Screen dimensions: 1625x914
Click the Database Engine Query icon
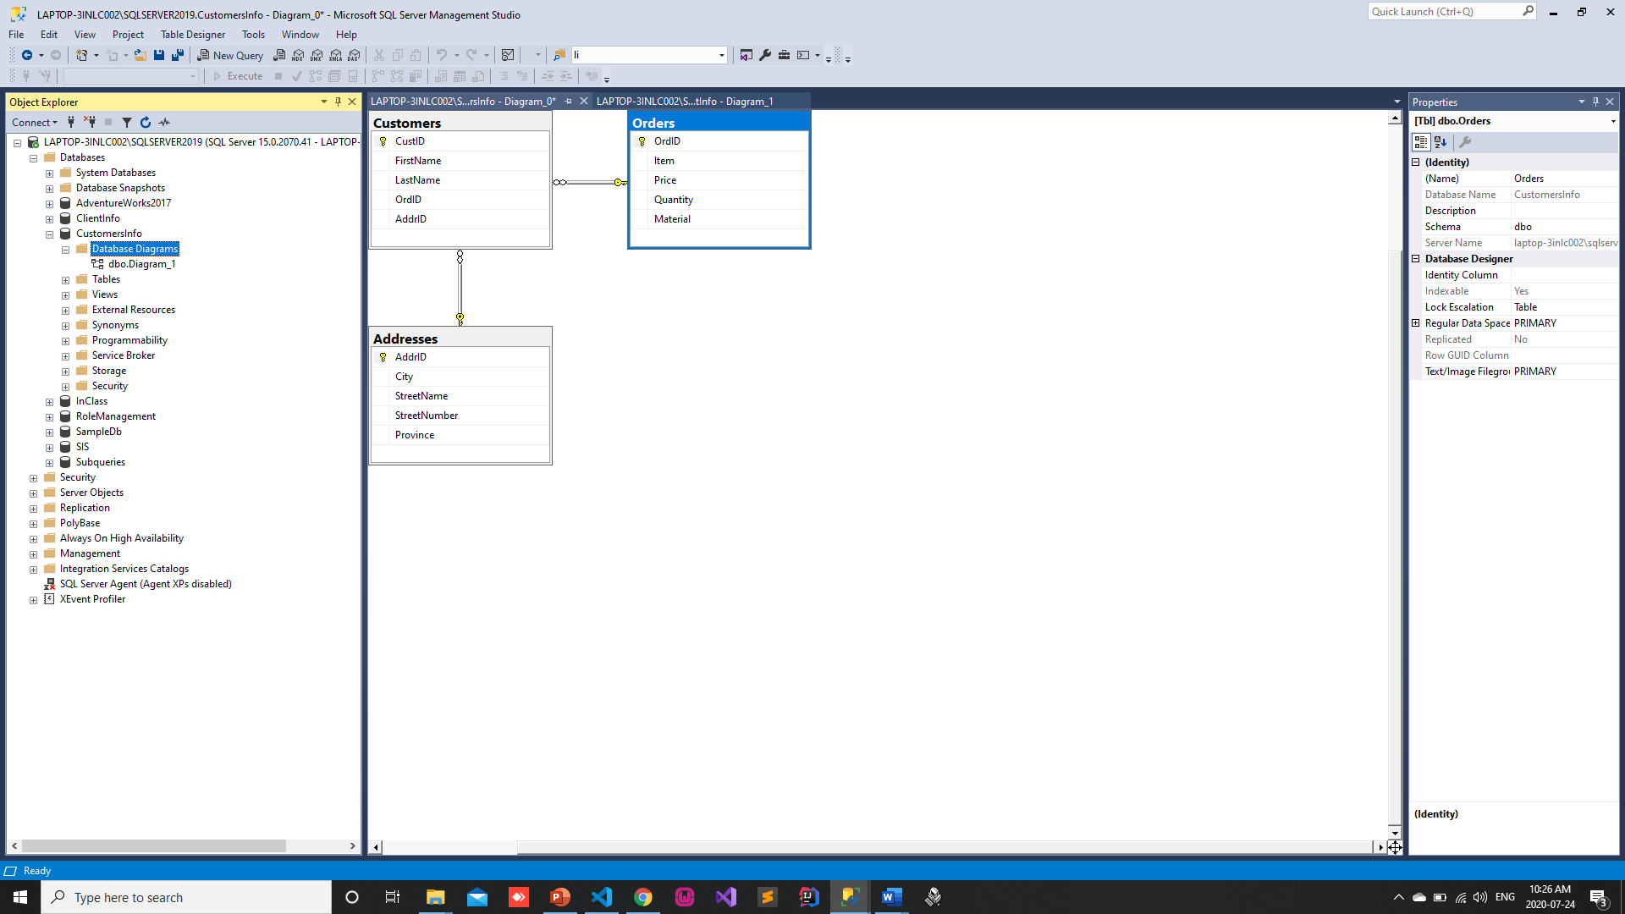(279, 55)
